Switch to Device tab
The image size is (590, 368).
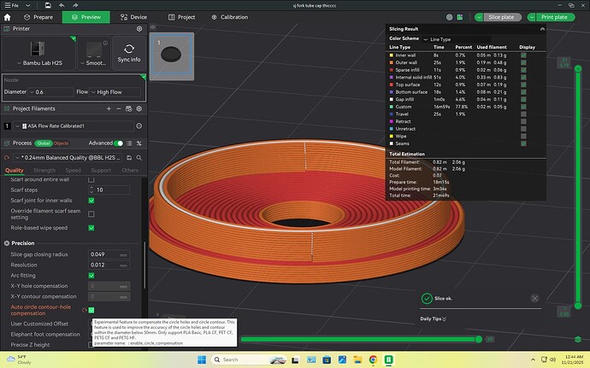[x=133, y=17]
